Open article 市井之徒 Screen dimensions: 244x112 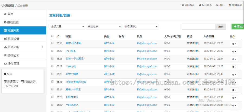[x=71, y=66]
